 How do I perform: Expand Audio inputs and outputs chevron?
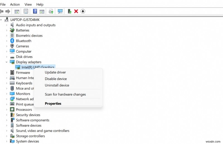click(6, 25)
